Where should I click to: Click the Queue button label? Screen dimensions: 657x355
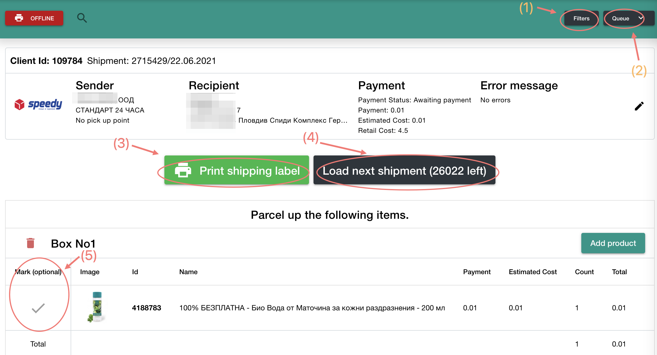[620, 18]
